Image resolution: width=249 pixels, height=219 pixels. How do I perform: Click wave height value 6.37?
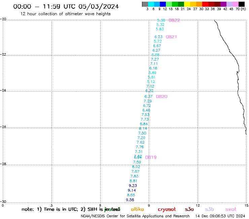click(148, 96)
